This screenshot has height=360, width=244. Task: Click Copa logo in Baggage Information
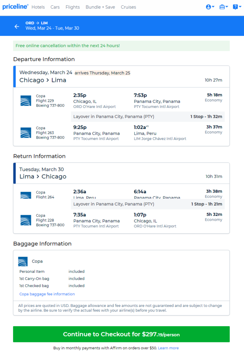23,261
